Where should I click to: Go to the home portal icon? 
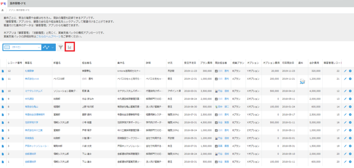pyautogui.click(x=2, y=10)
